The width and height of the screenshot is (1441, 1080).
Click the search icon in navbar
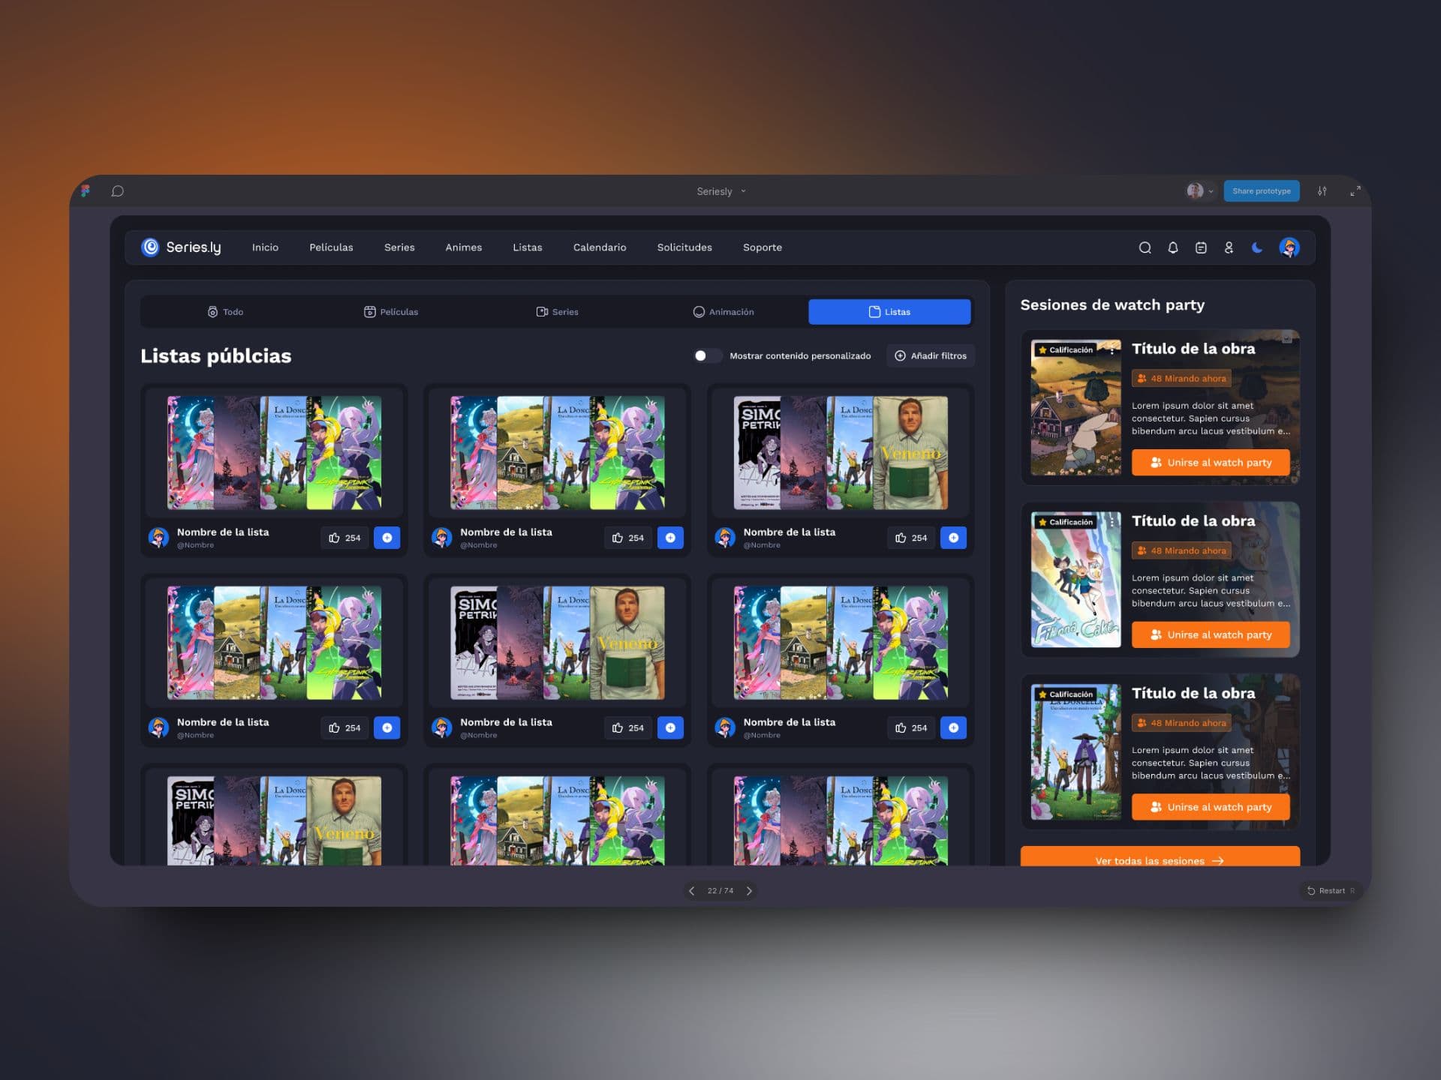coord(1145,247)
